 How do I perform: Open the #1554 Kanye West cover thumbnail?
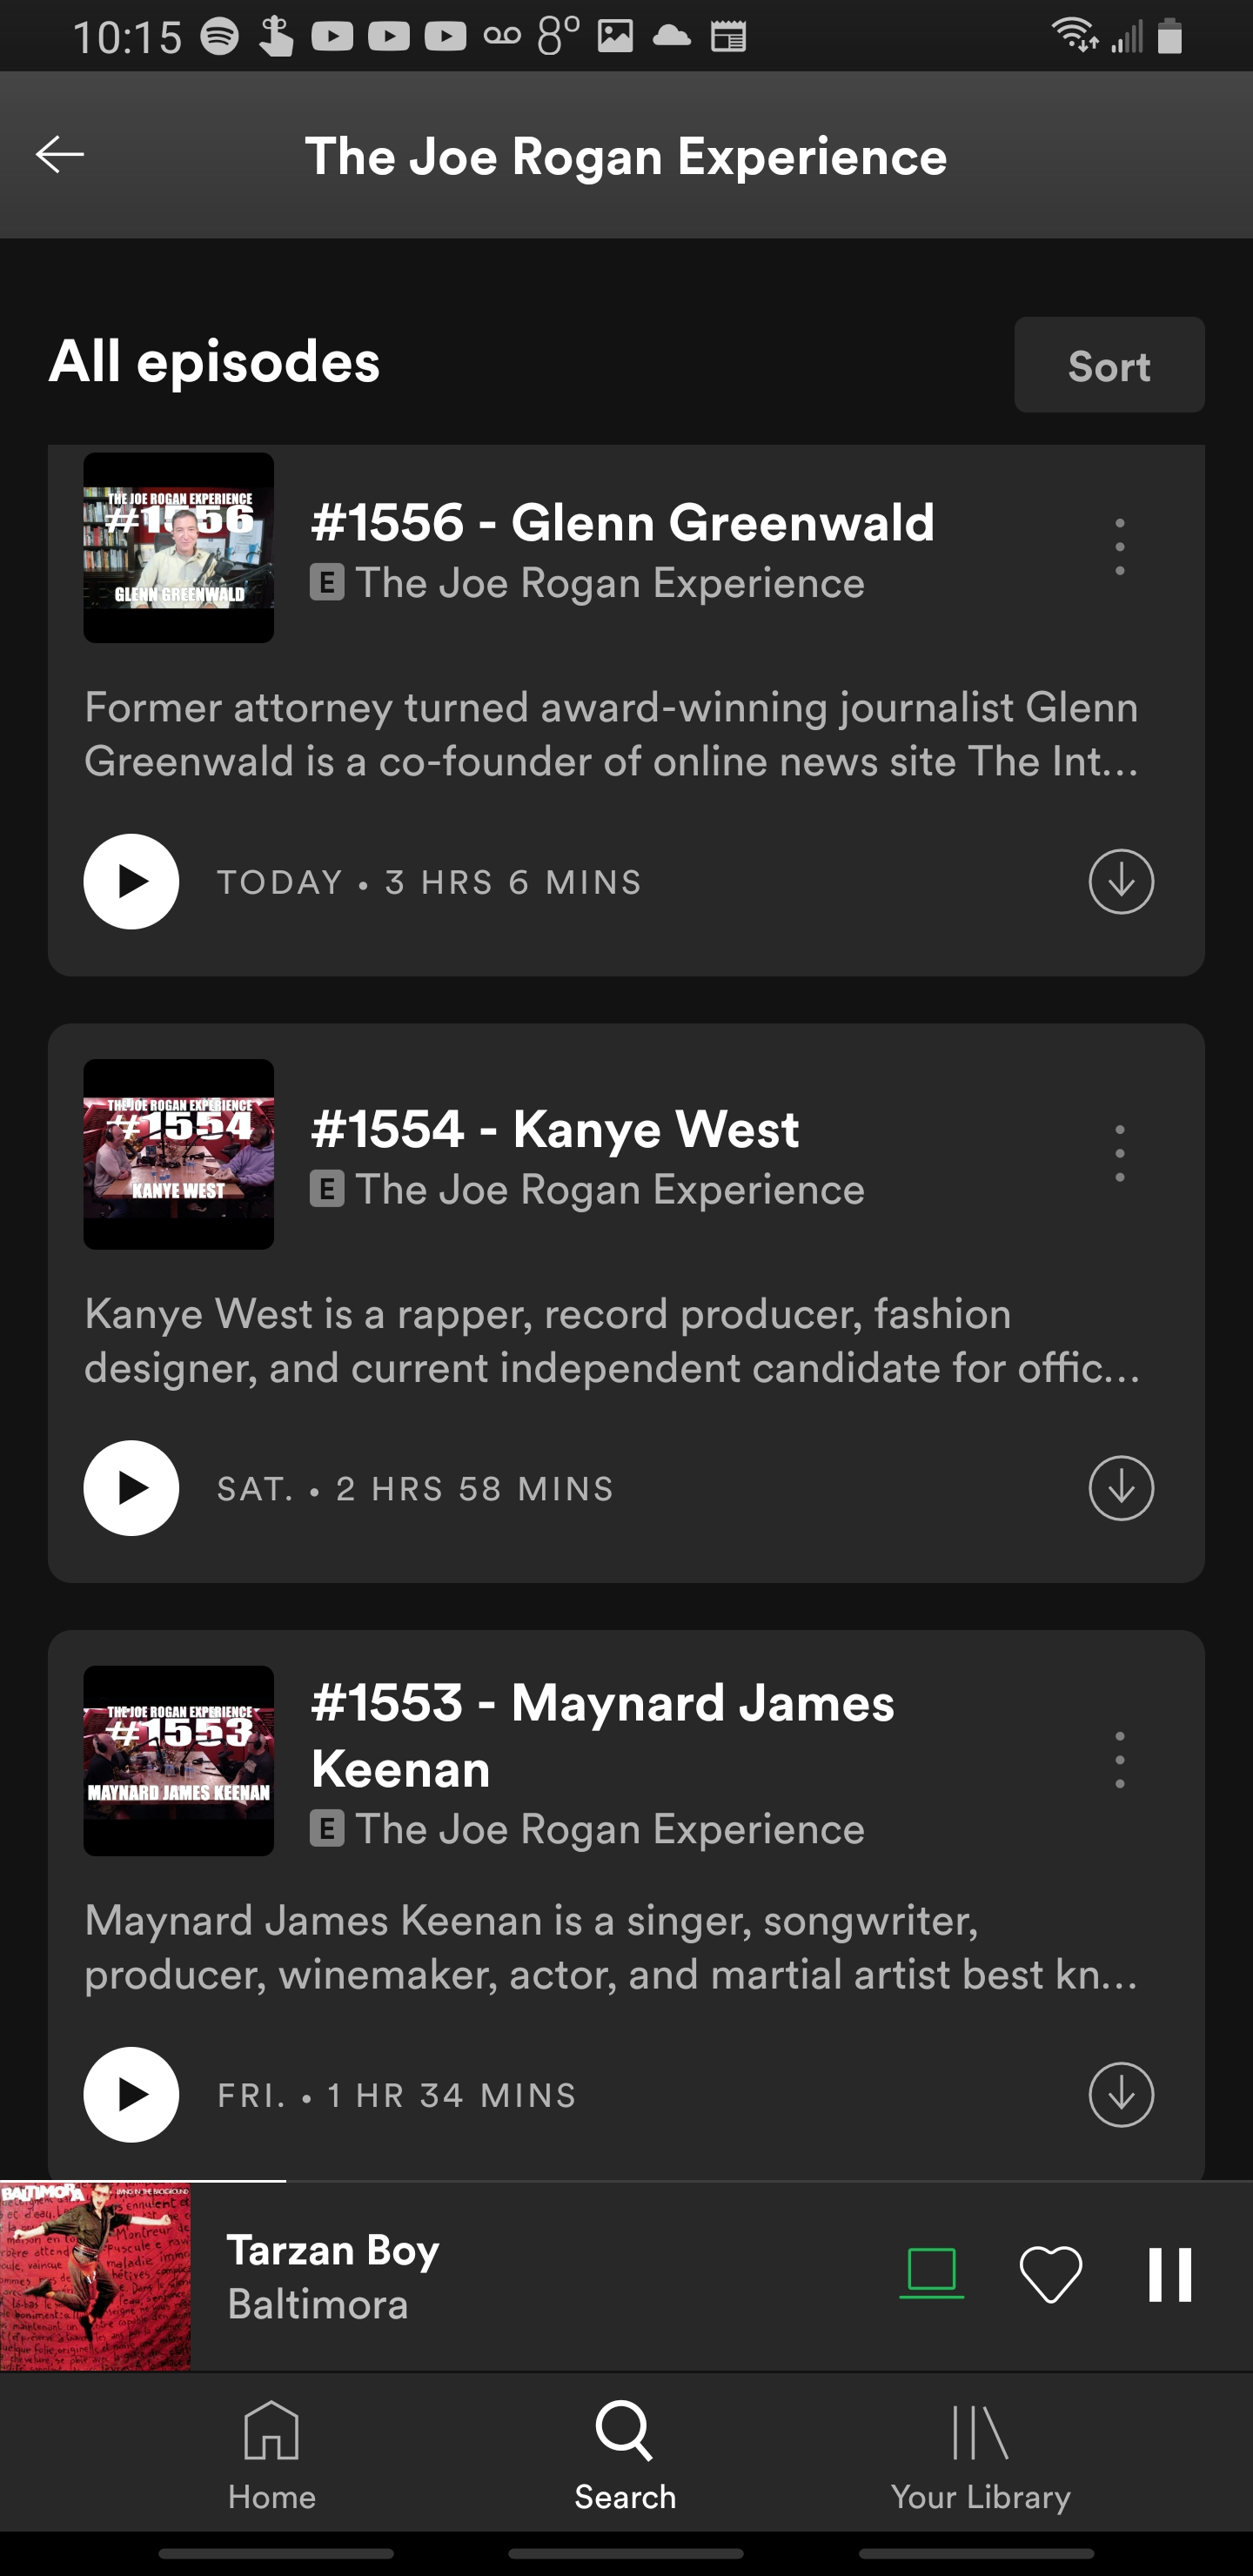click(179, 1154)
